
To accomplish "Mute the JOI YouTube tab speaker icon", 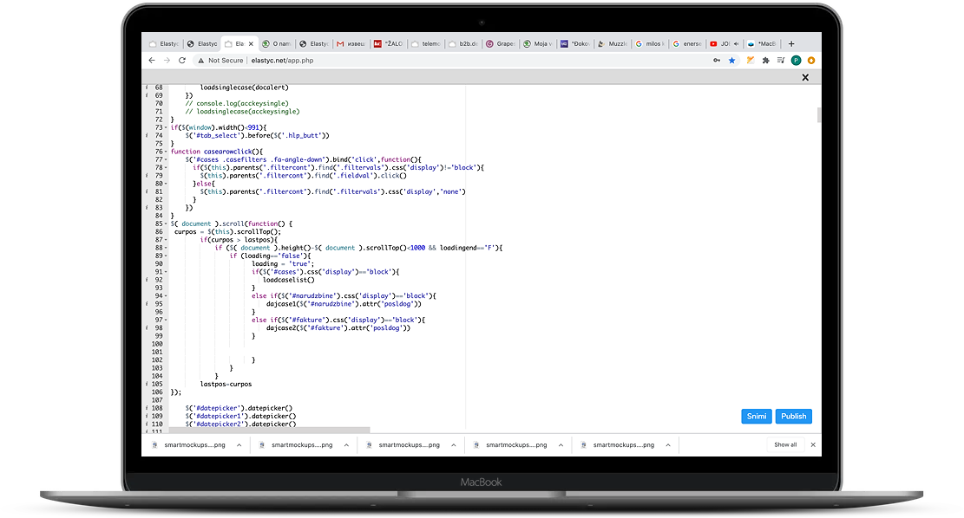I will [x=736, y=43].
